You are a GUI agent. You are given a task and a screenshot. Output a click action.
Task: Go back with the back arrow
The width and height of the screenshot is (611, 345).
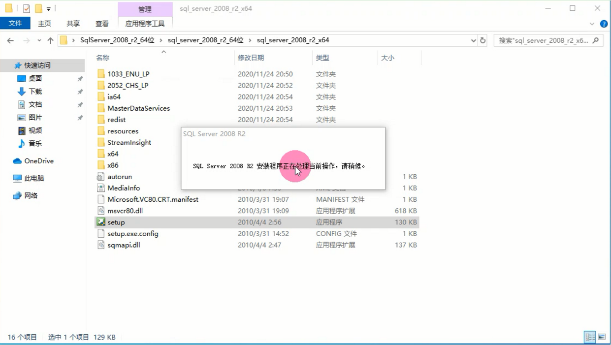(10, 40)
